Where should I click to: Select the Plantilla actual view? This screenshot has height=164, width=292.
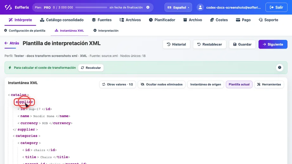239,85
